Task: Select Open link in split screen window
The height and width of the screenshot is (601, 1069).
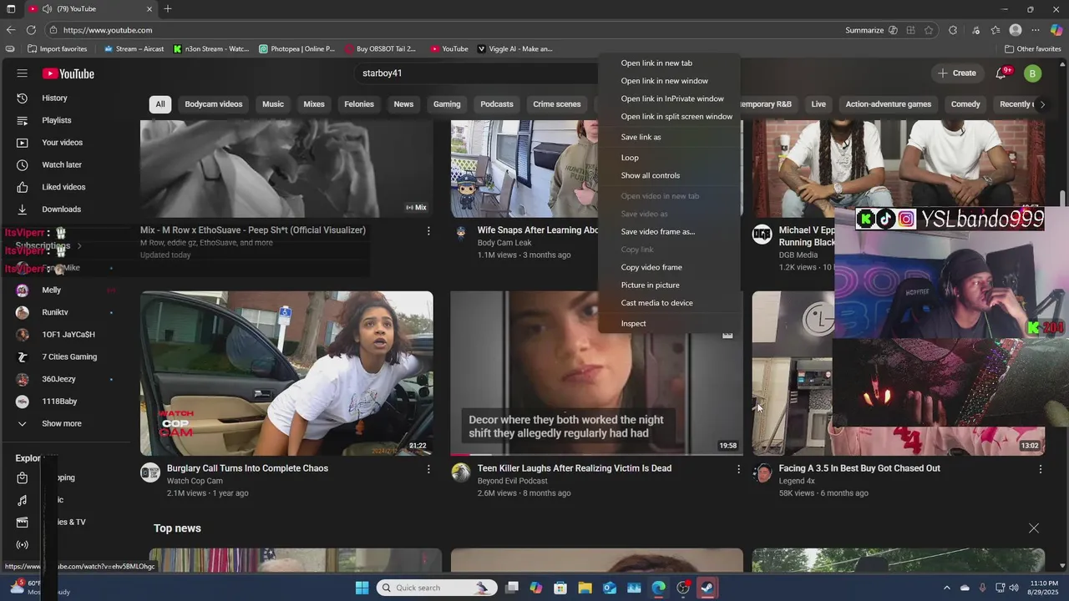Action: click(x=676, y=117)
